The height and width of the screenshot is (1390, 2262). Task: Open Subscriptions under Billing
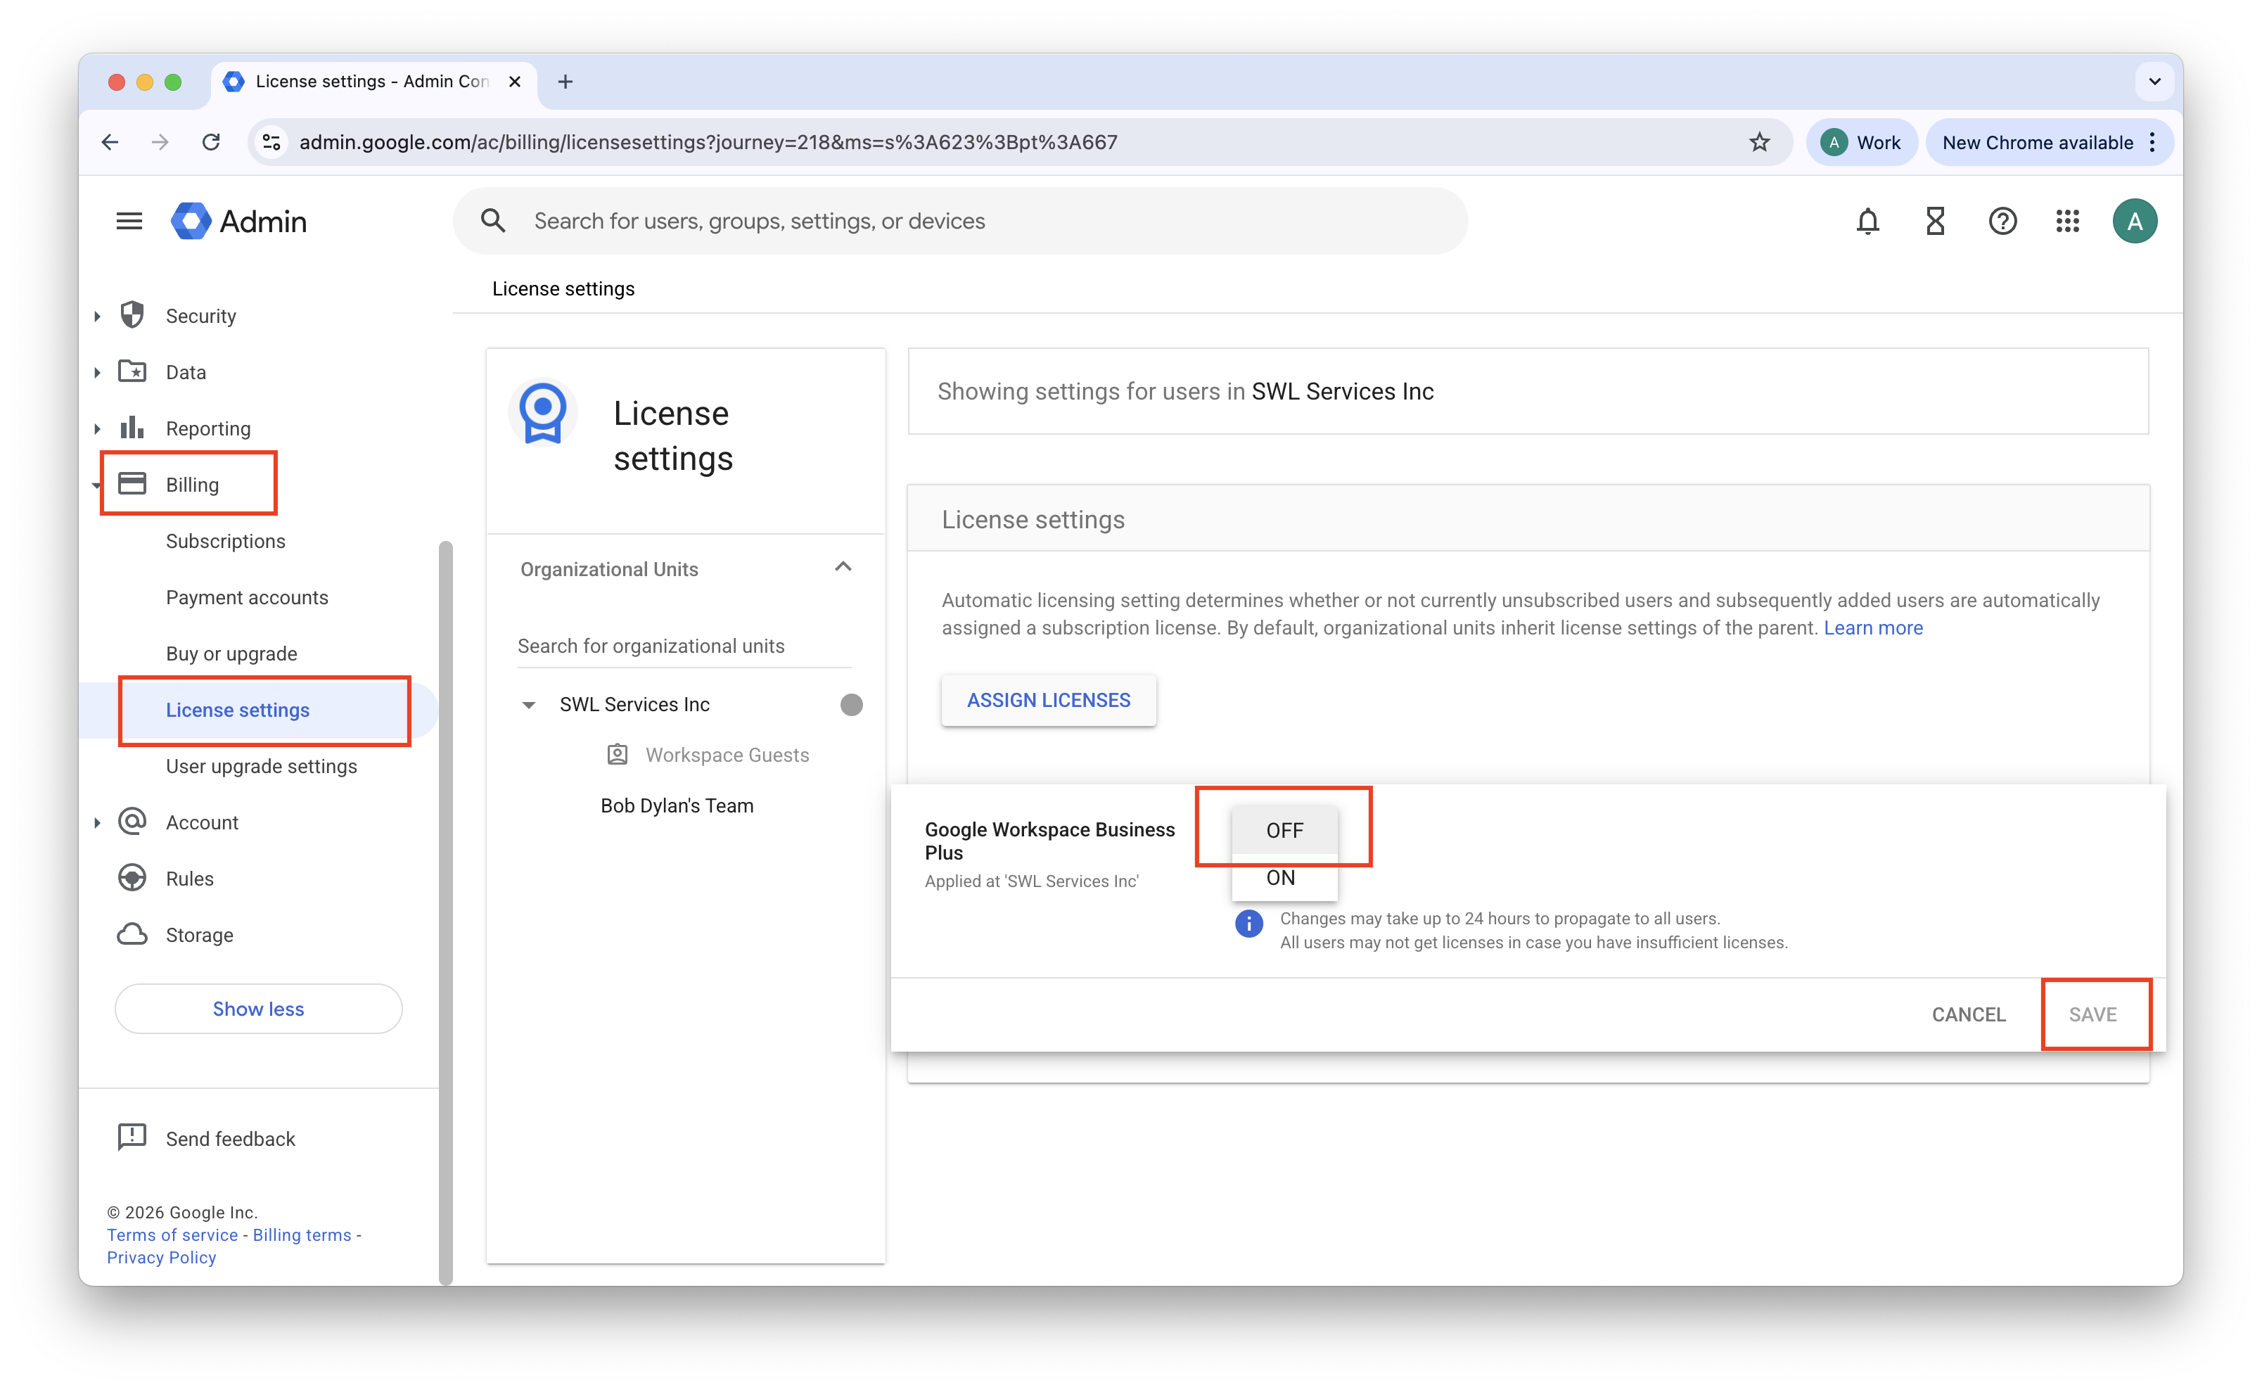(x=225, y=542)
